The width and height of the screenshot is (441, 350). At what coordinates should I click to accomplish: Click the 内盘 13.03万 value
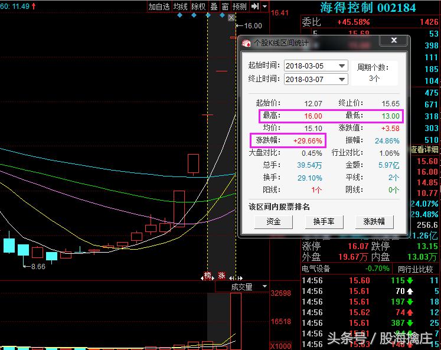pos(423,257)
